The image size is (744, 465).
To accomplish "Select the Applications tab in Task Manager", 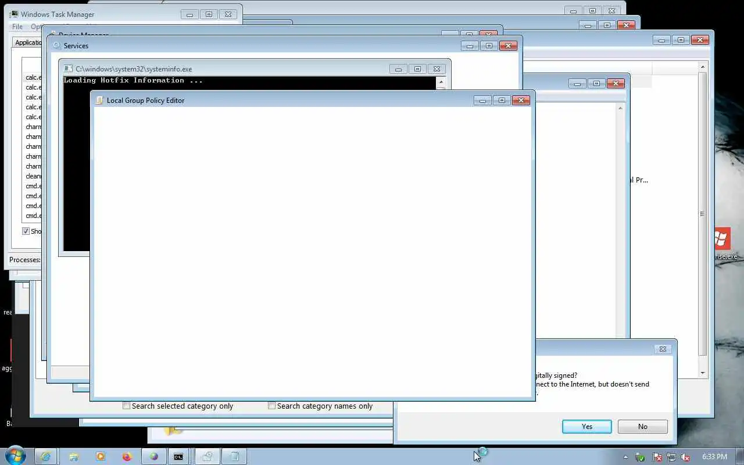I will pos(28,42).
